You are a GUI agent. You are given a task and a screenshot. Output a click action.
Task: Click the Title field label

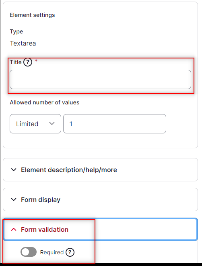tap(16, 62)
